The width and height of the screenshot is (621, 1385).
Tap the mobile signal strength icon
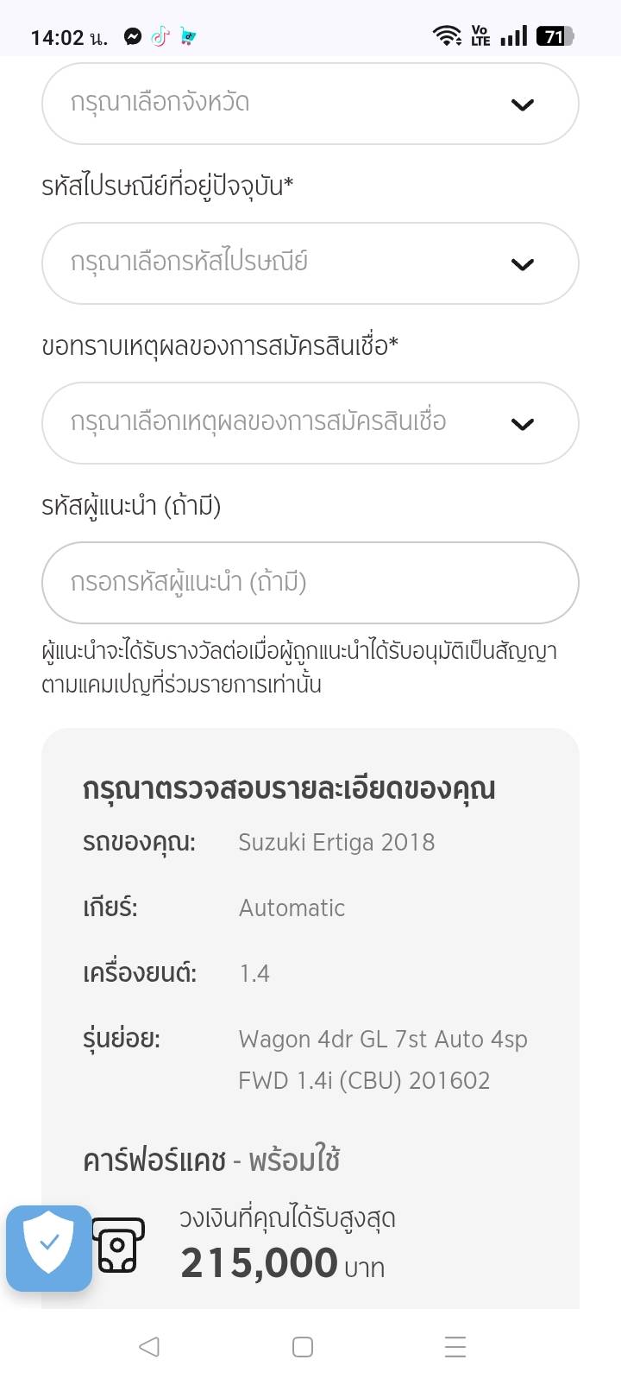click(513, 36)
